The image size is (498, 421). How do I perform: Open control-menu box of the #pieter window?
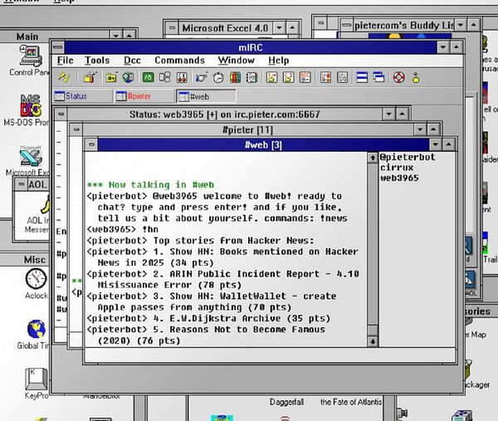point(76,130)
